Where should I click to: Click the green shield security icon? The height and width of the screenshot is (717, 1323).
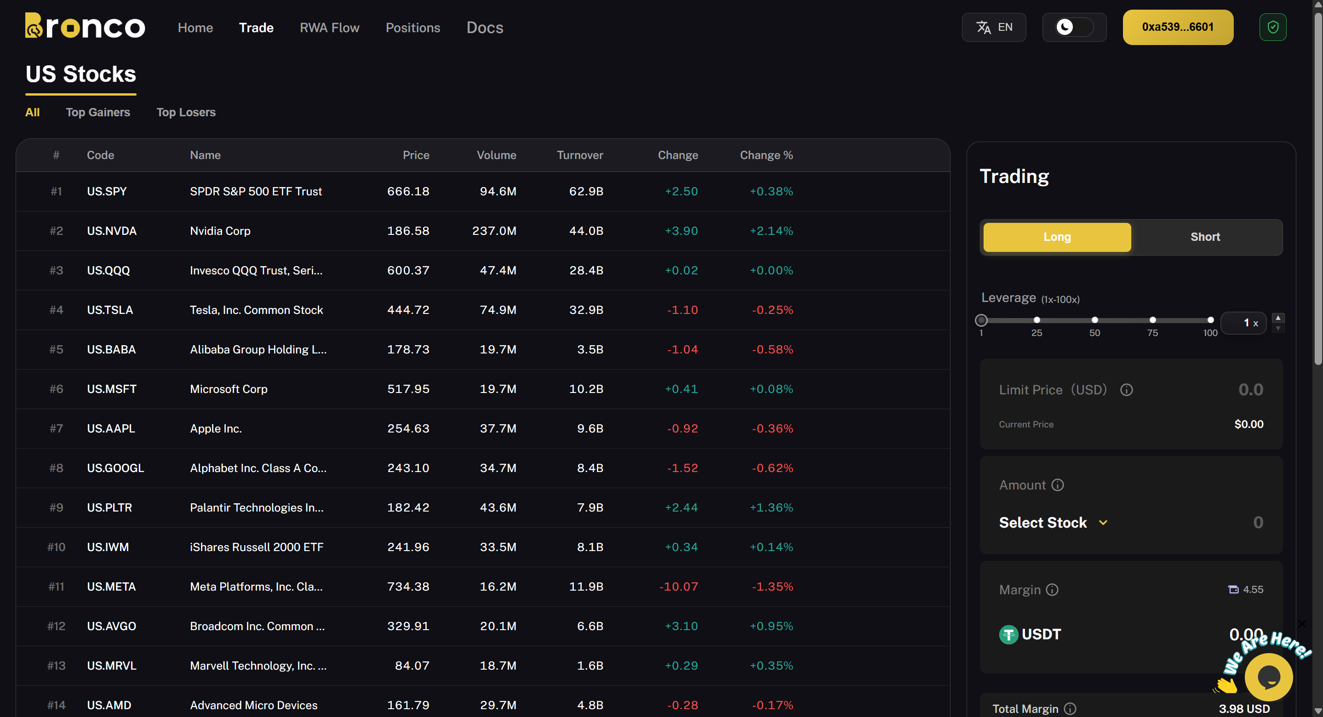point(1272,27)
